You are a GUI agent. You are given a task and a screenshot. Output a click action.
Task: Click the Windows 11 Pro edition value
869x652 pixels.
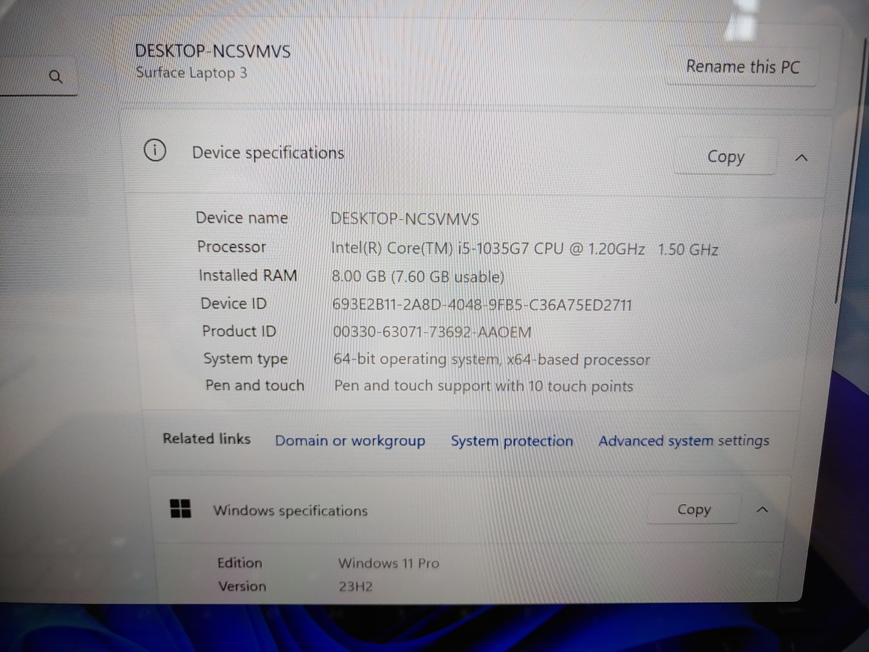pyautogui.click(x=389, y=563)
